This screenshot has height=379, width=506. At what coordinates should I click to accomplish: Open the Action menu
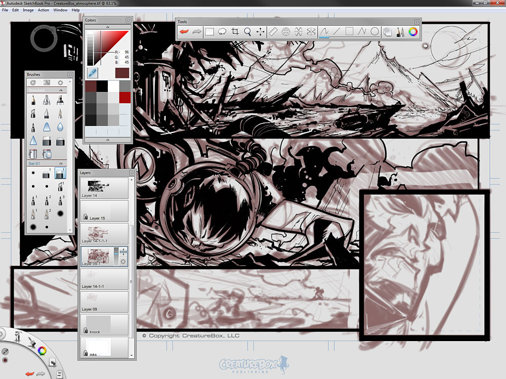(x=43, y=10)
